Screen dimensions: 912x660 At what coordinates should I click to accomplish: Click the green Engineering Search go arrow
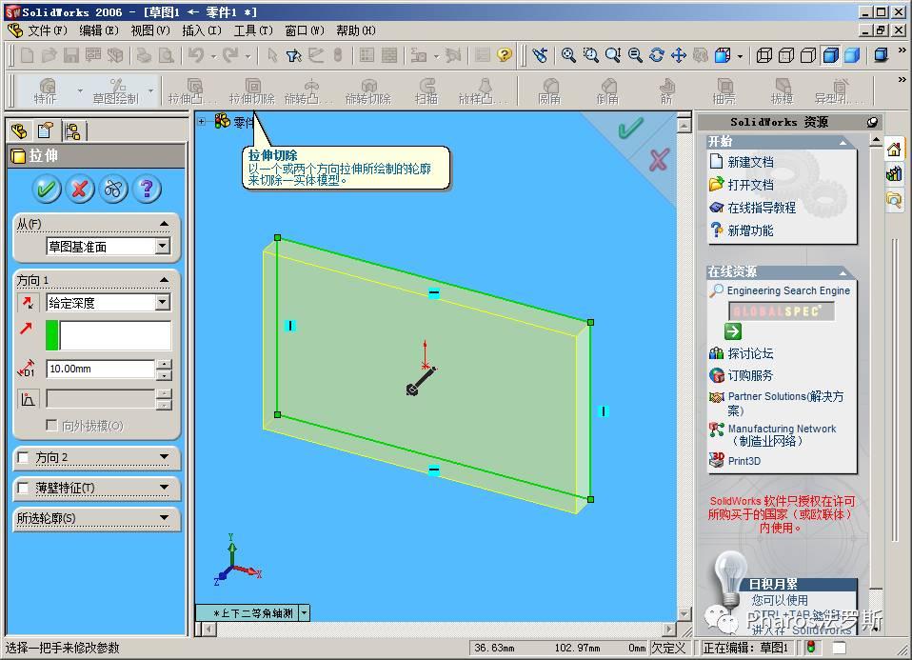click(x=733, y=331)
